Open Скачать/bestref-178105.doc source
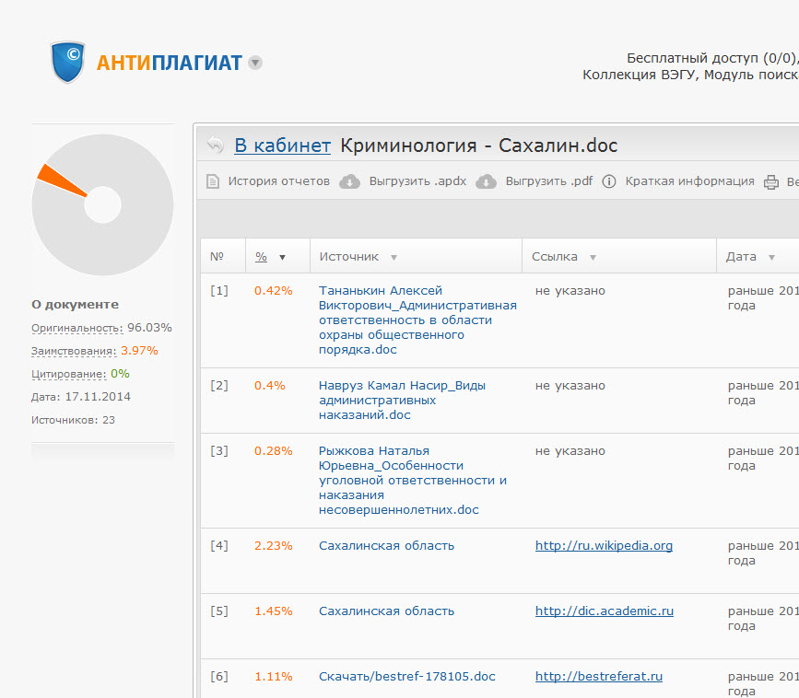Viewport: 799px width, 698px height. tap(407, 676)
